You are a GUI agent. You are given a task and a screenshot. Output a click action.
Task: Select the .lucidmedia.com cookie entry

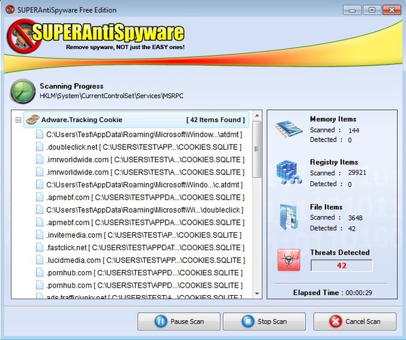[x=145, y=260]
